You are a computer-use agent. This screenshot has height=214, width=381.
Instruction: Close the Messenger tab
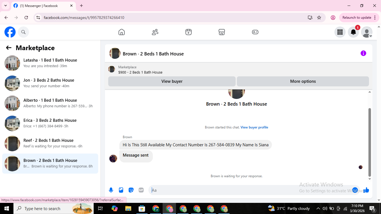click(x=71, y=6)
